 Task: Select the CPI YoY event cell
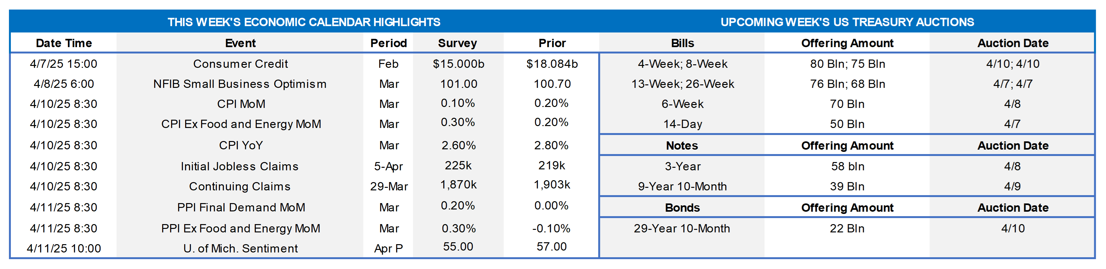click(240, 145)
